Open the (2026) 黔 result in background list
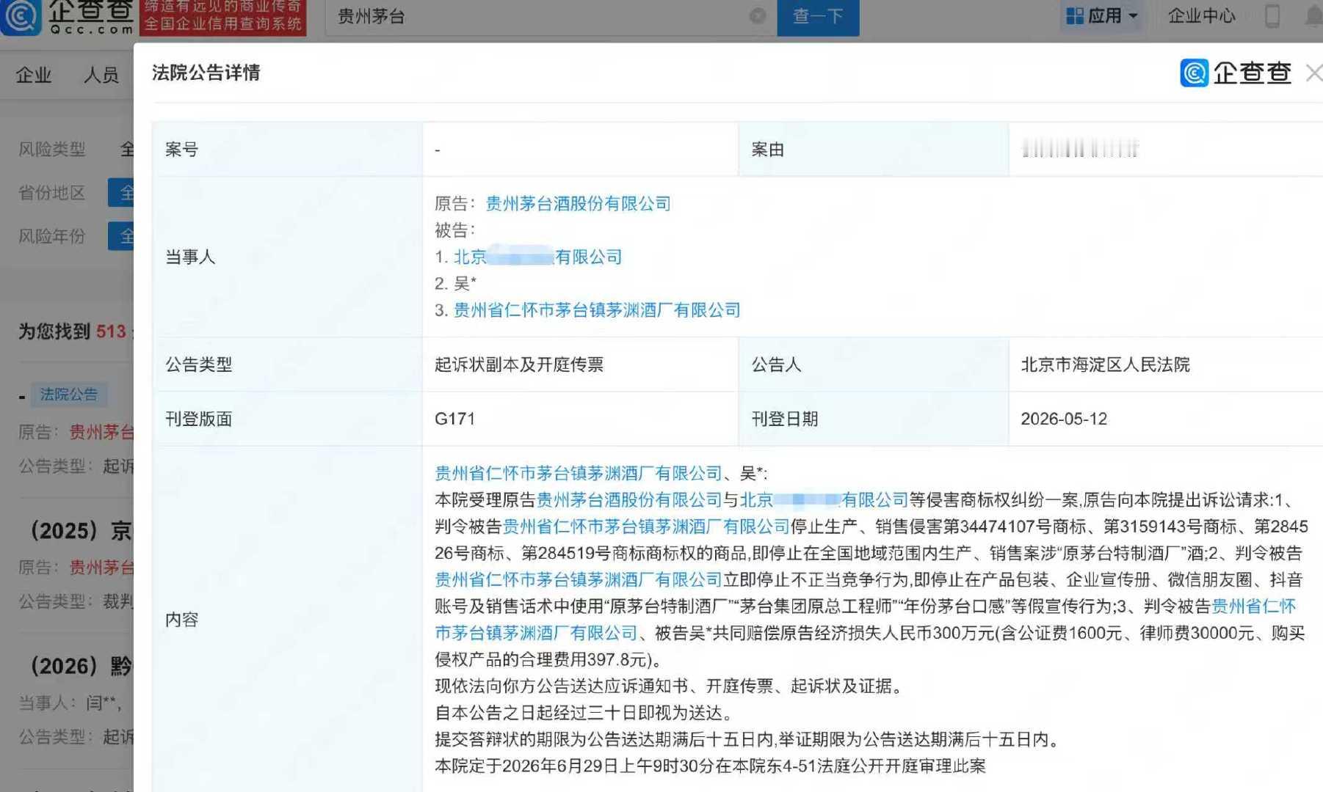 [79, 666]
